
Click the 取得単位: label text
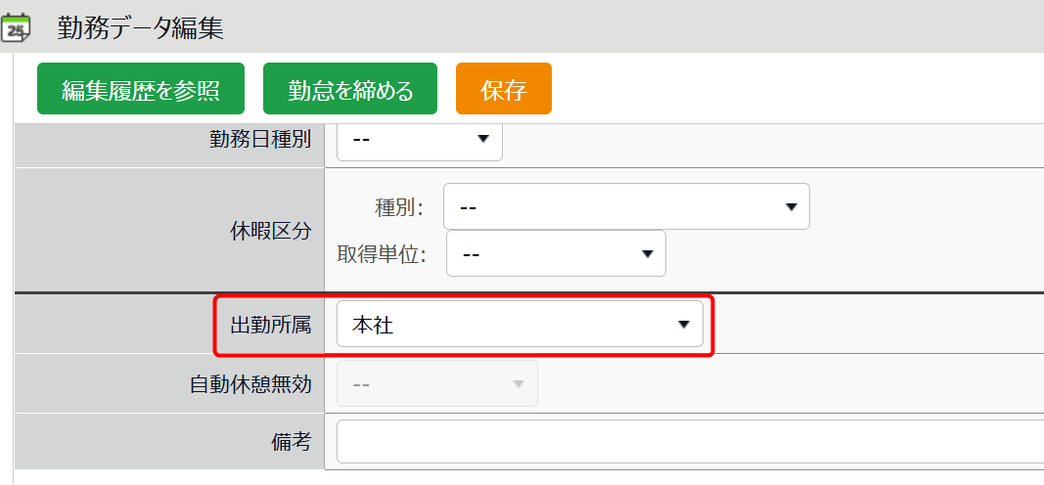coord(383,254)
